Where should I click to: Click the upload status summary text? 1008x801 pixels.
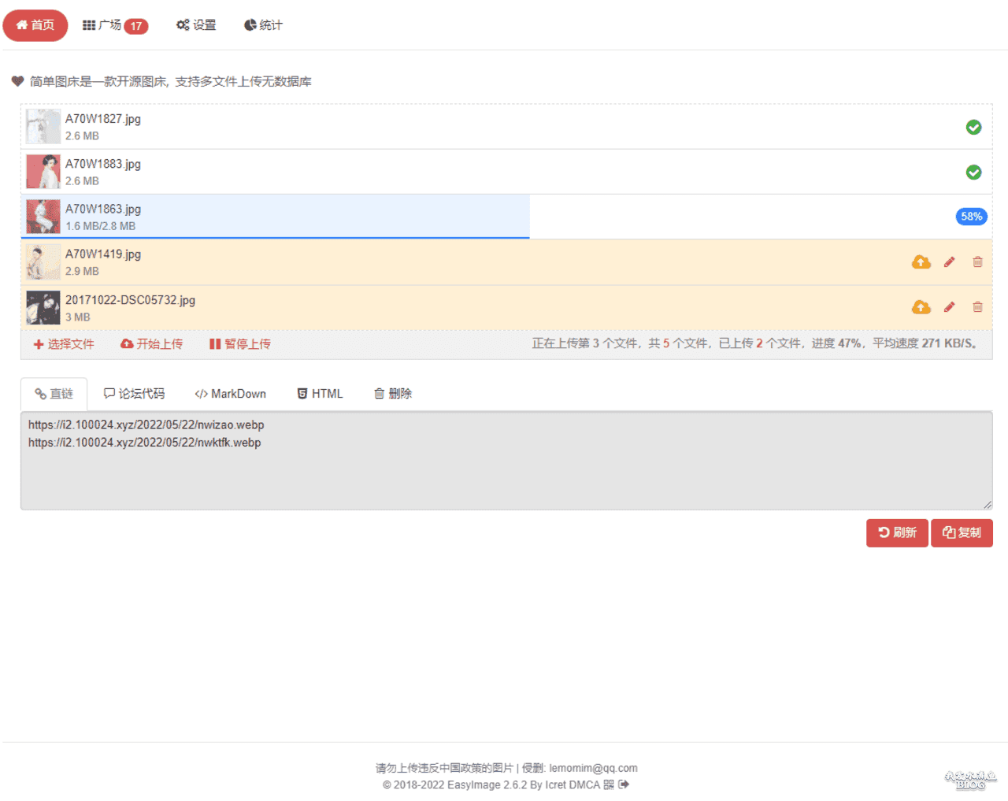[x=754, y=343]
